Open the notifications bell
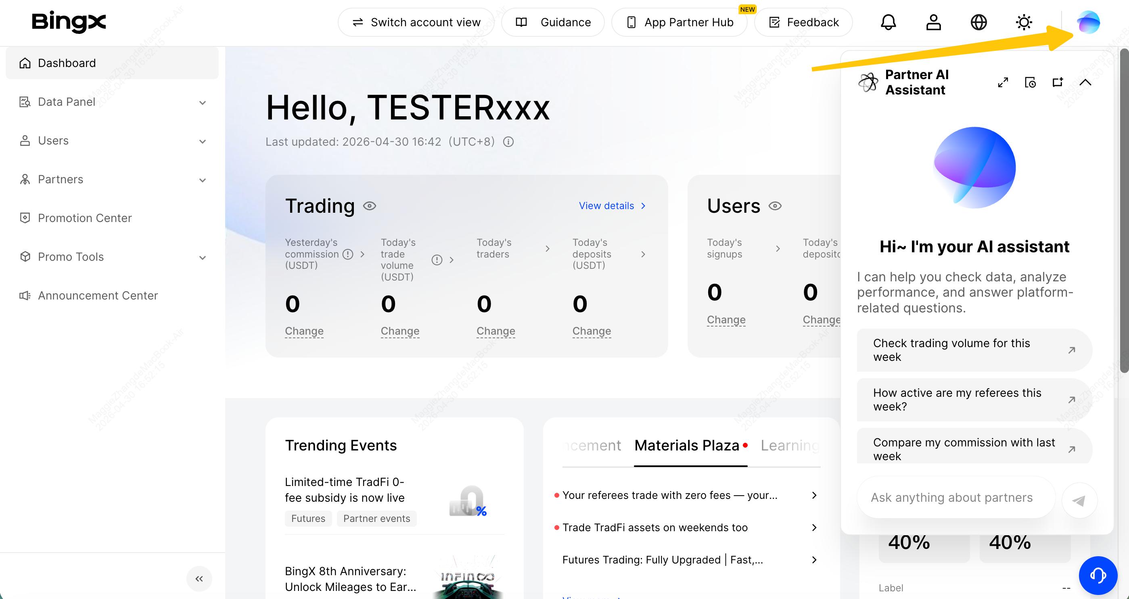 tap(889, 22)
